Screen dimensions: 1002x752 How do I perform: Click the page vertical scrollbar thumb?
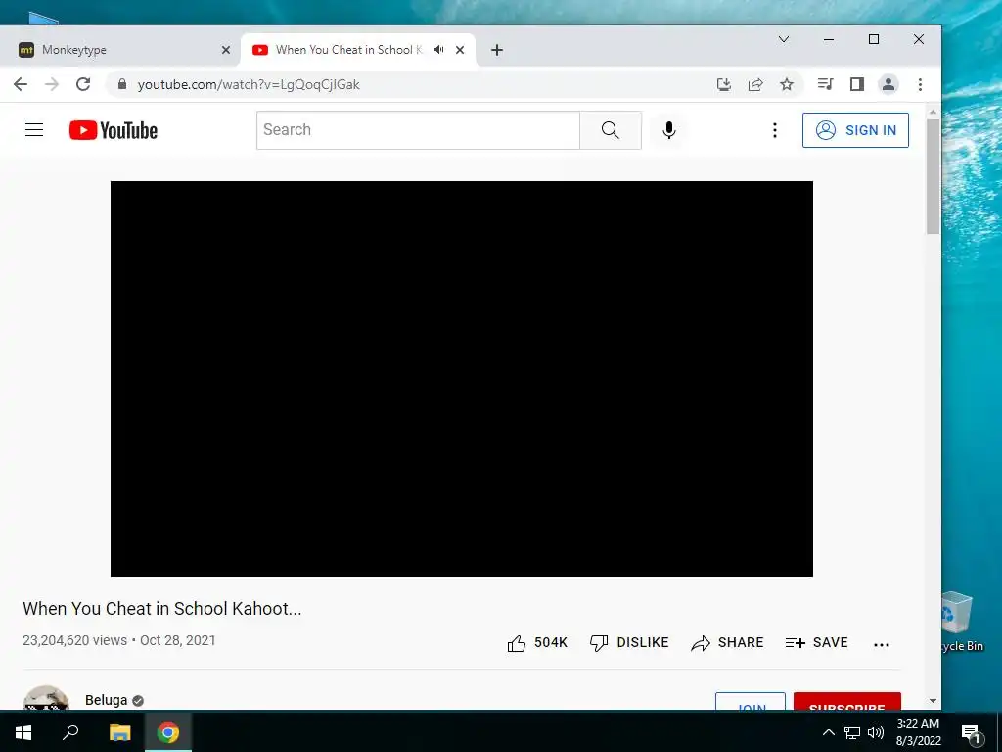[x=933, y=176]
